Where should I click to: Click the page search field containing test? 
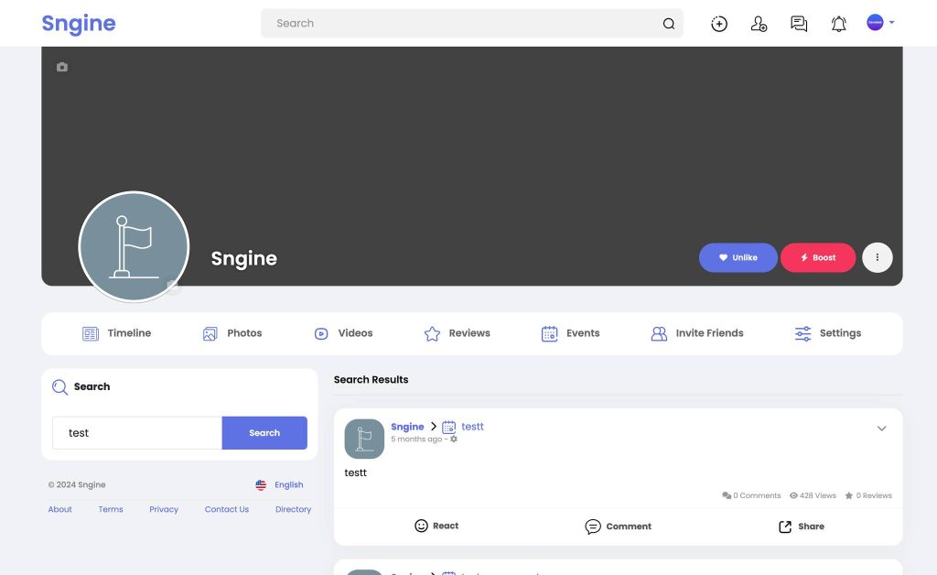point(137,433)
